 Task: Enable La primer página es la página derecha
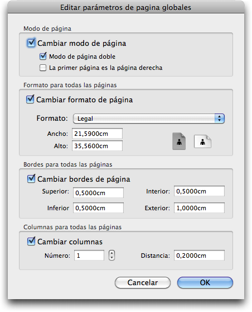click(43, 68)
